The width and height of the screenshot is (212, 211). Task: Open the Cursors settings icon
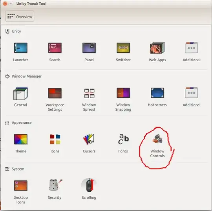(x=89, y=139)
